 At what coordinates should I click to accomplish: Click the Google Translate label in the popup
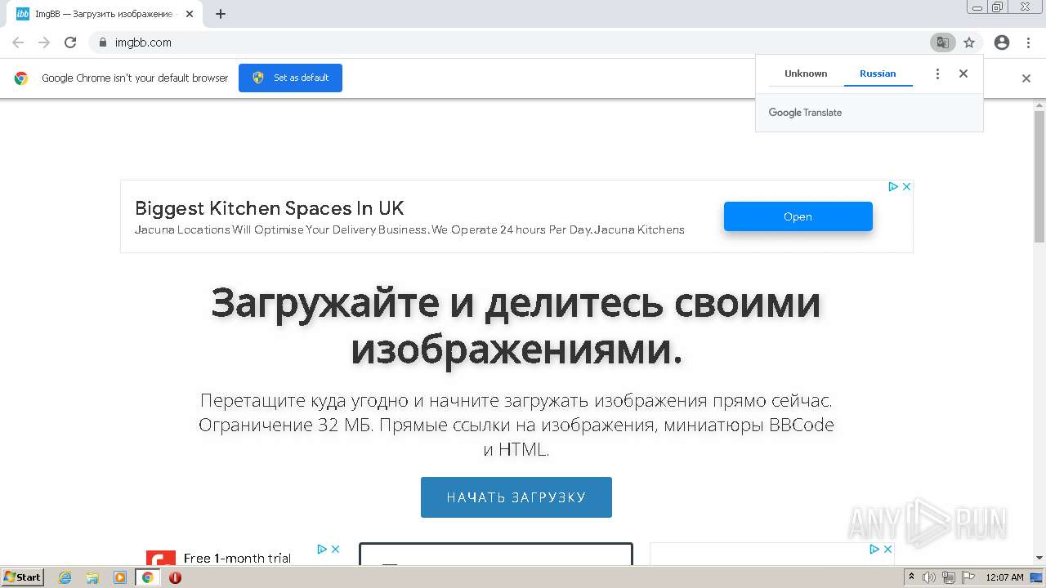pos(805,113)
